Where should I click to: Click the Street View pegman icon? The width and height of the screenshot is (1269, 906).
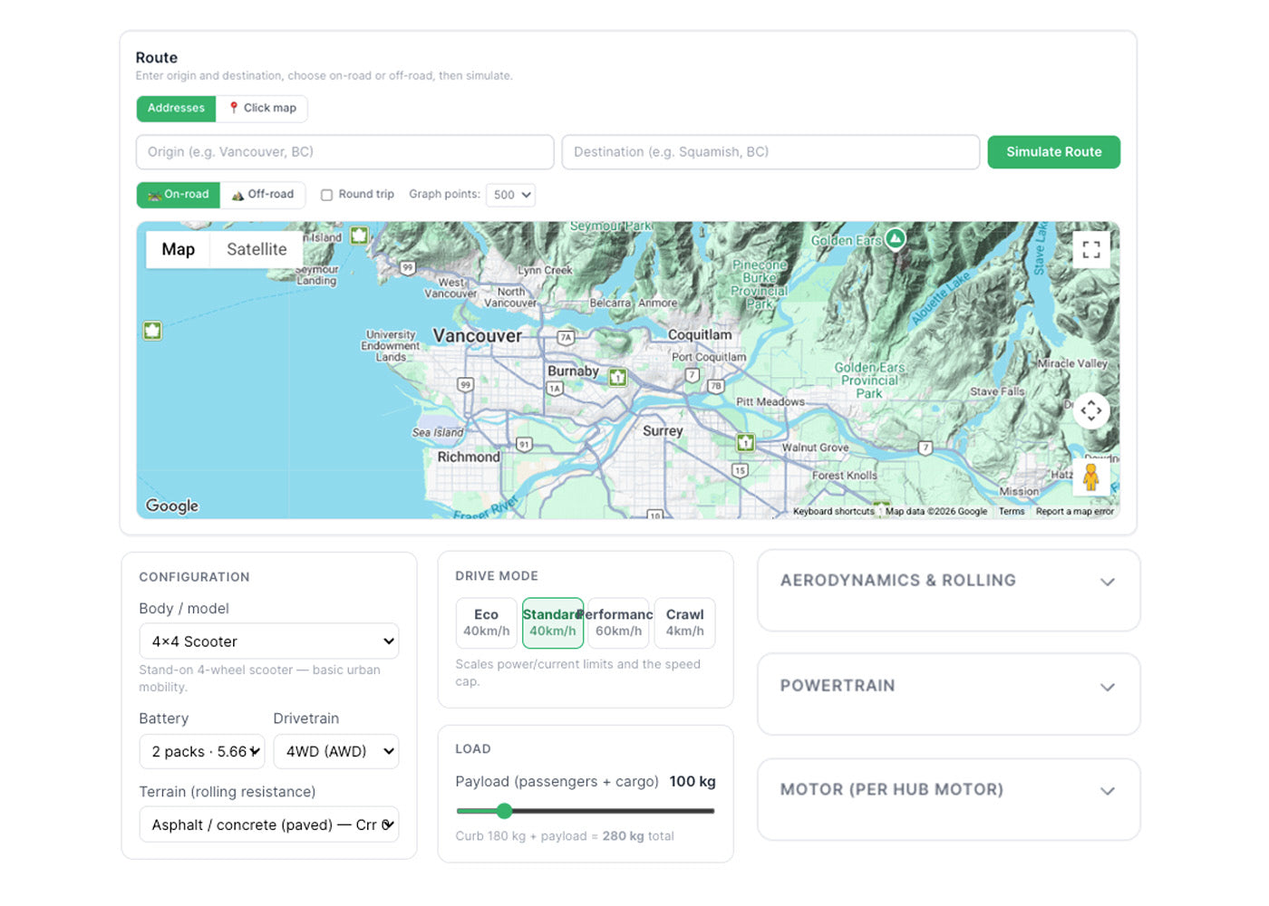1091,477
